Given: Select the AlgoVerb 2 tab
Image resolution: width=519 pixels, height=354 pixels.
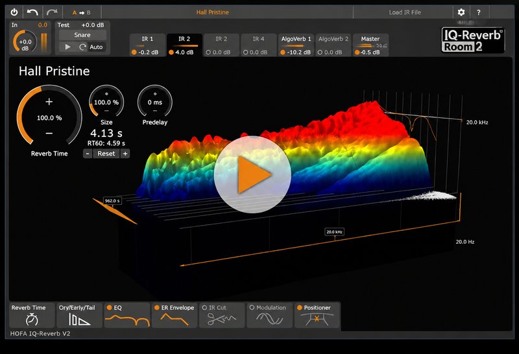Looking at the screenshot, I should click(333, 45).
